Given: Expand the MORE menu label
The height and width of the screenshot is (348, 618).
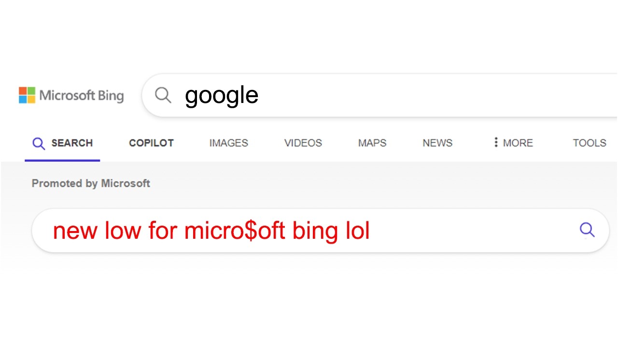Looking at the screenshot, I should coord(518,143).
